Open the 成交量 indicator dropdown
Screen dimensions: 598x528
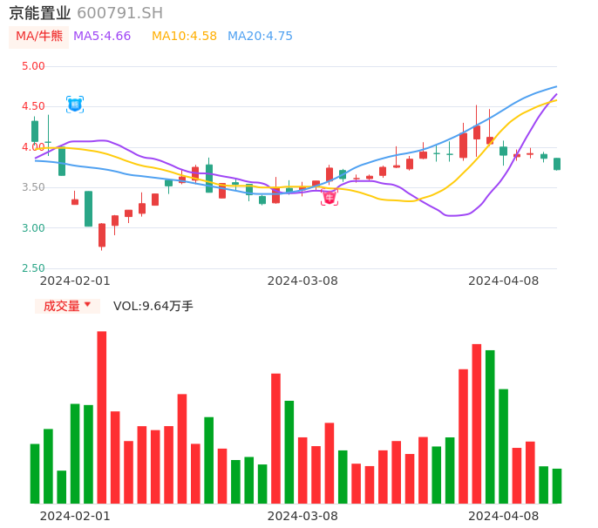(67, 306)
